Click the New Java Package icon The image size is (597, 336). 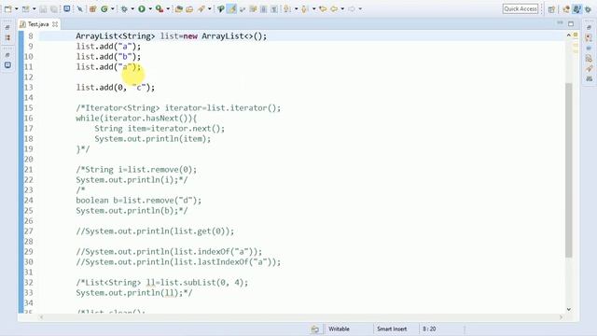point(92,8)
